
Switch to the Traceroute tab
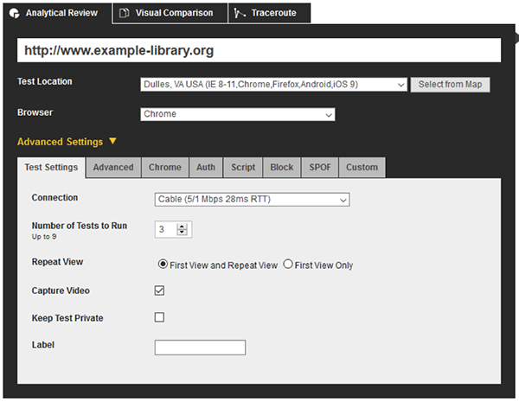(x=269, y=13)
